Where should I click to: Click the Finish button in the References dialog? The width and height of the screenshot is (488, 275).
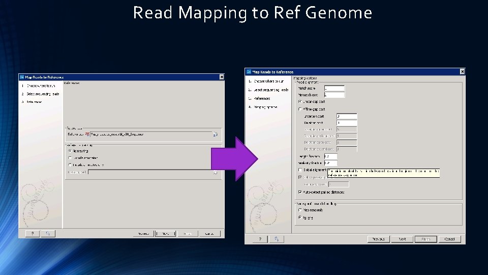click(x=188, y=234)
